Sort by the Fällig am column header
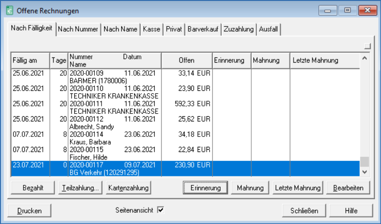The width and height of the screenshot is (381, 224). point(30,61)
